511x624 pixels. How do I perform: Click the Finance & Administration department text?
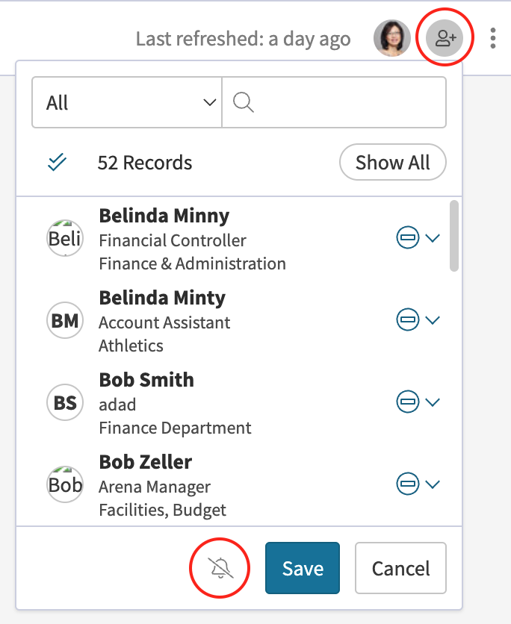click(x=192, y=263)
